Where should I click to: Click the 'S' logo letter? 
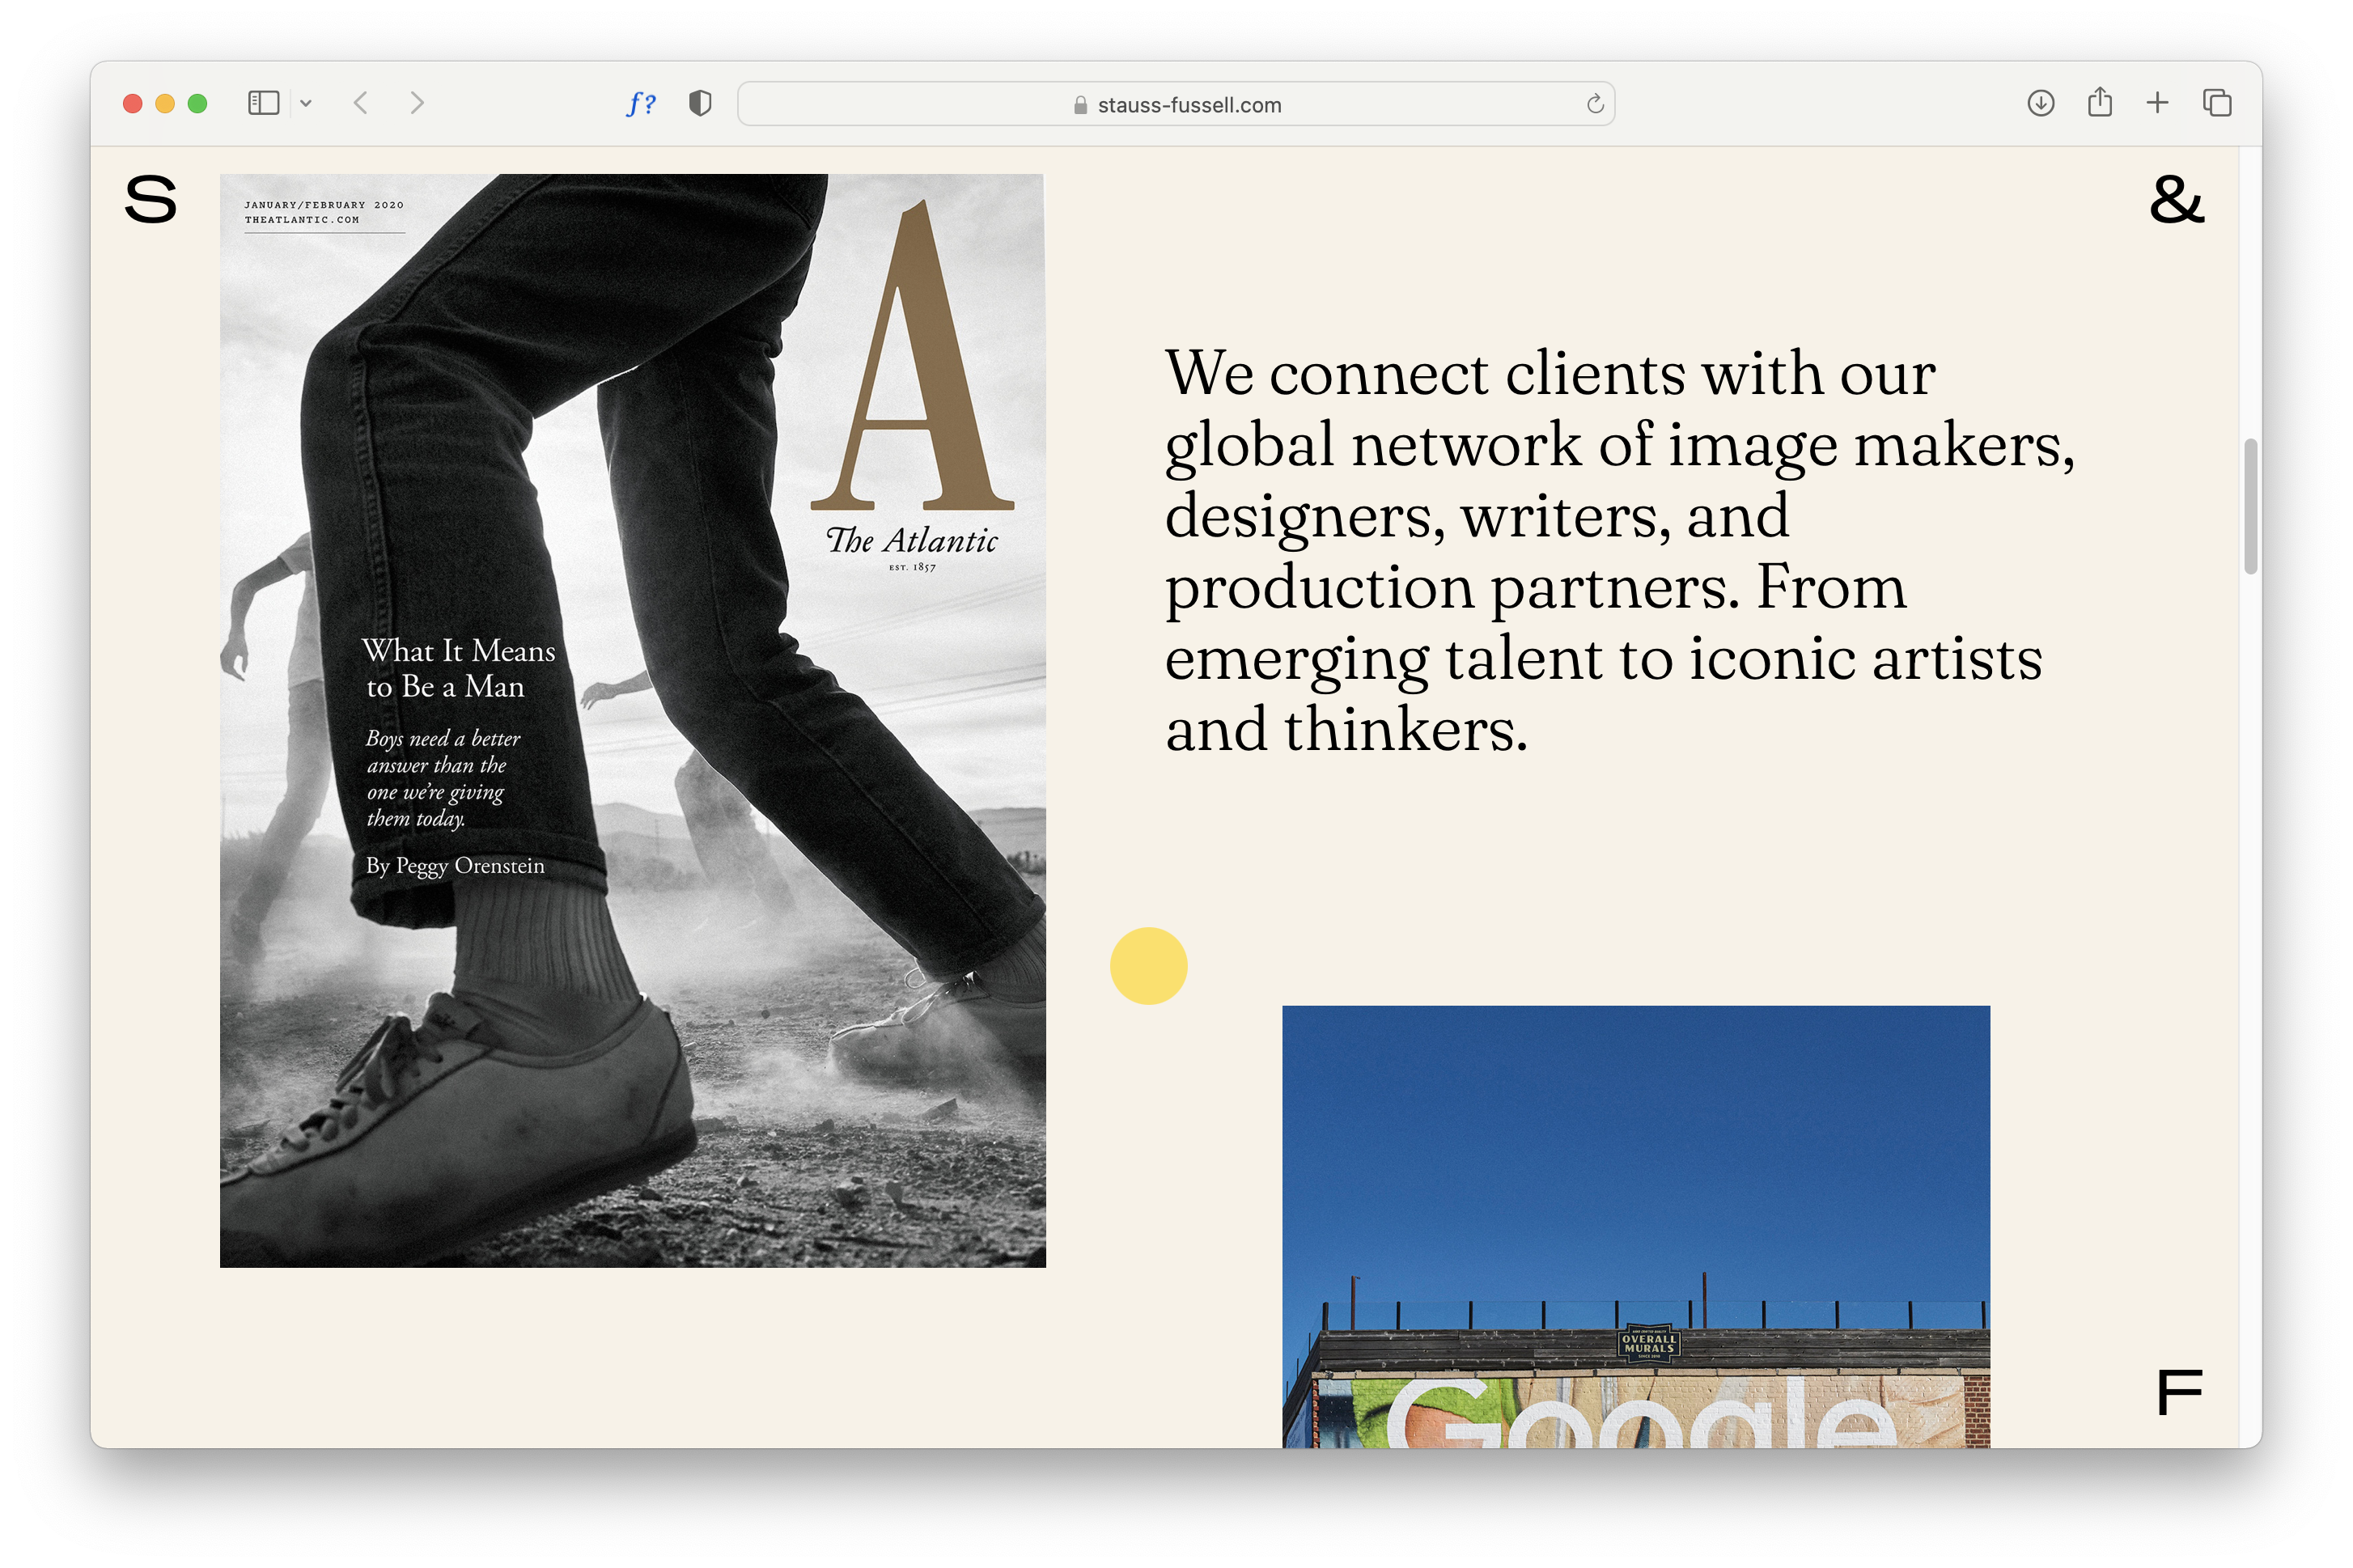tap(151, 199)
